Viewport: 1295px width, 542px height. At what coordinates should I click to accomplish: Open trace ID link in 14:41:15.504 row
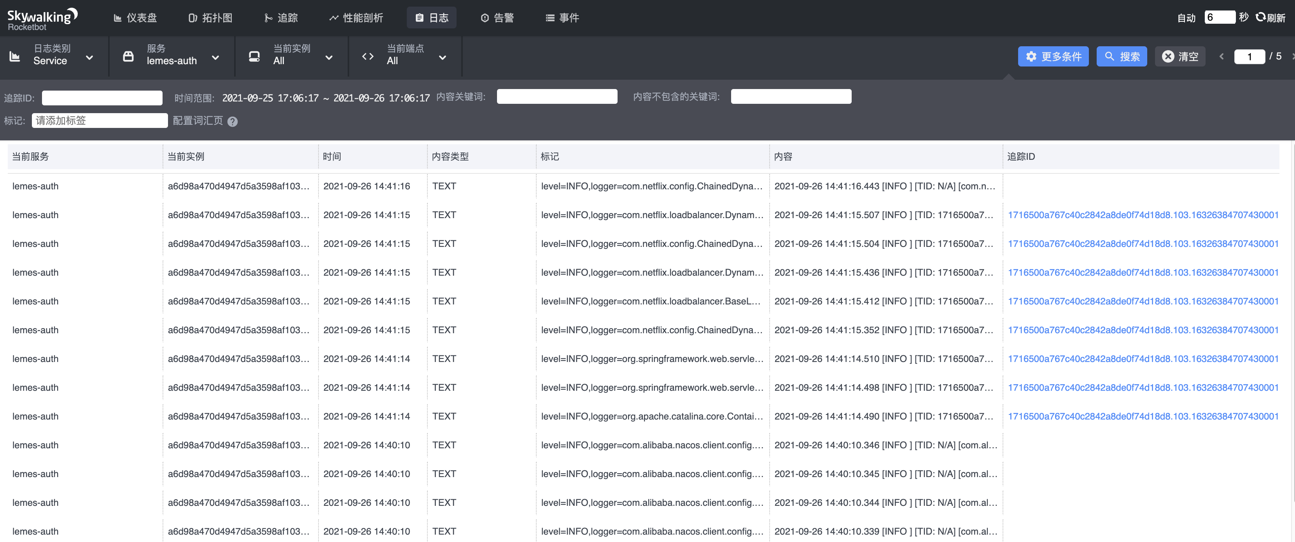[1143, 243]
